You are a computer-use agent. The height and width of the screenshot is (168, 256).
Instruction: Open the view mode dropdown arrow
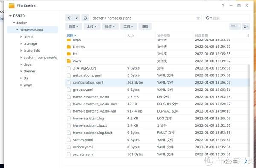(x=239, y=26)
